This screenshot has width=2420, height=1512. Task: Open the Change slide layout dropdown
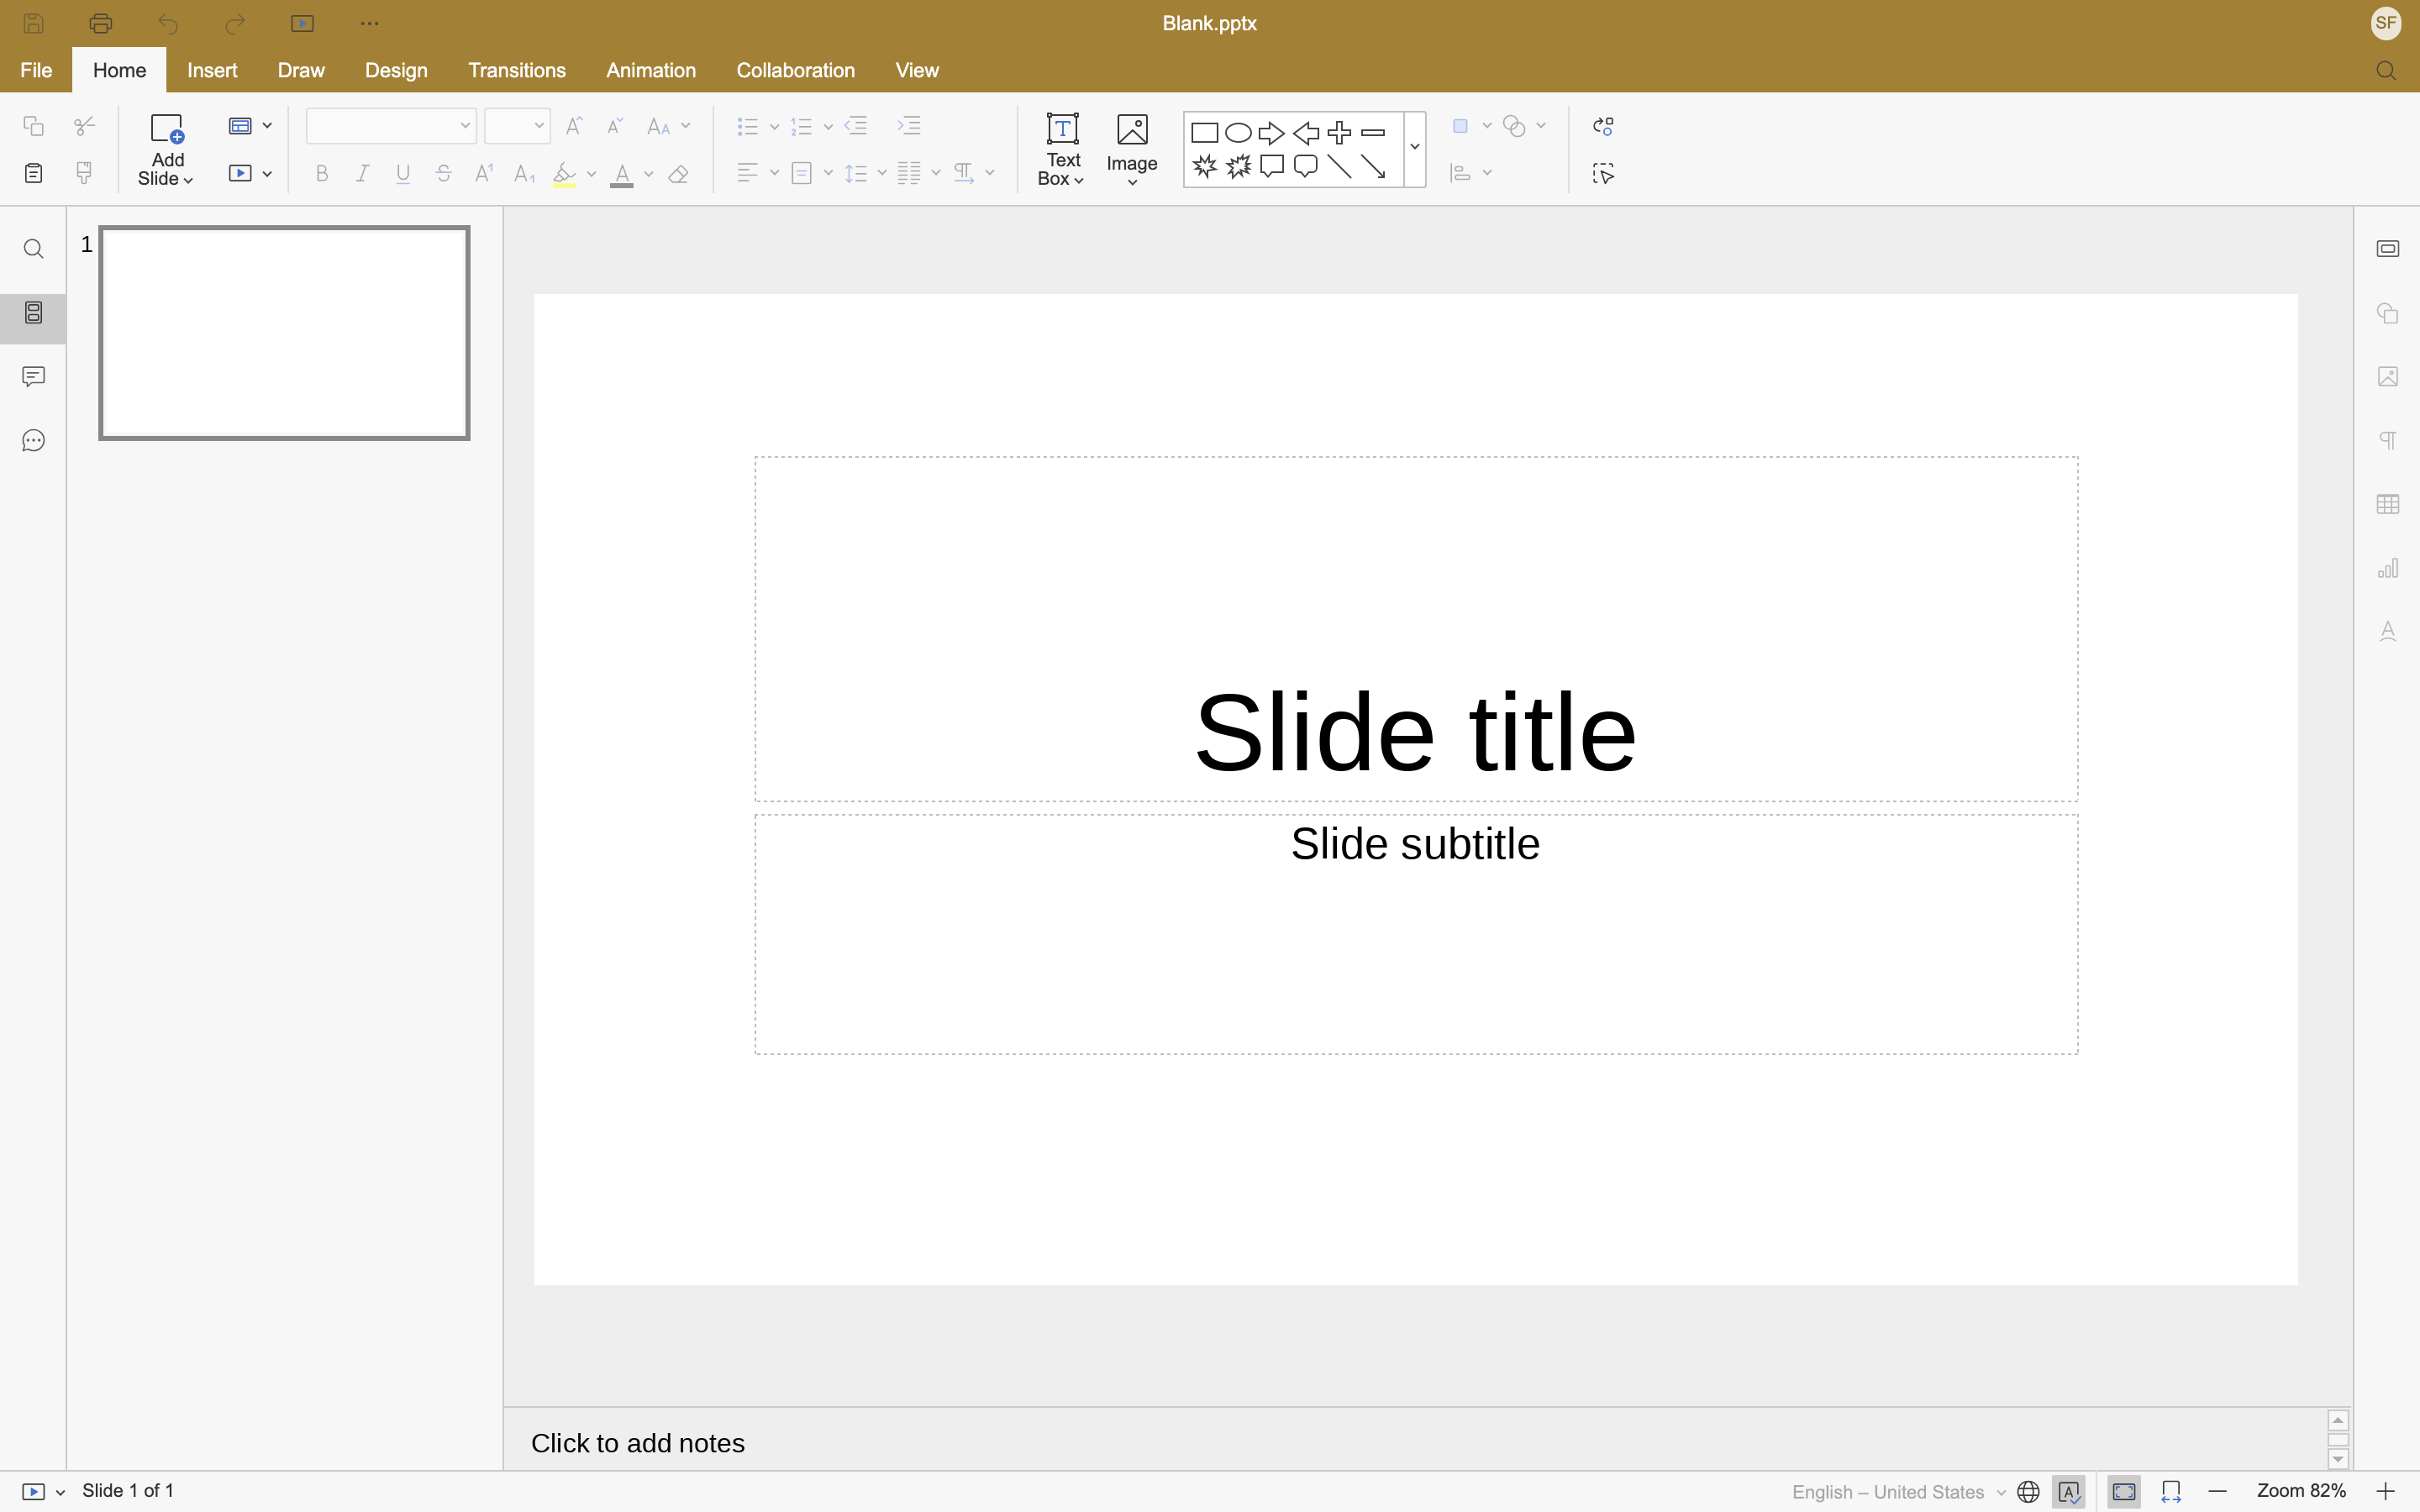[x=250, y=126]
